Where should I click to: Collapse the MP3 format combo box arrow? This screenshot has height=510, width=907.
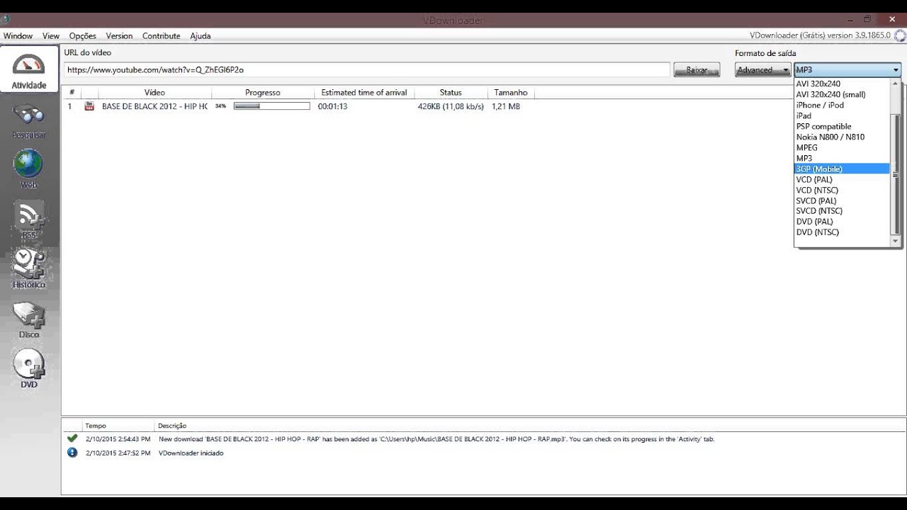(x=896, y=70)
